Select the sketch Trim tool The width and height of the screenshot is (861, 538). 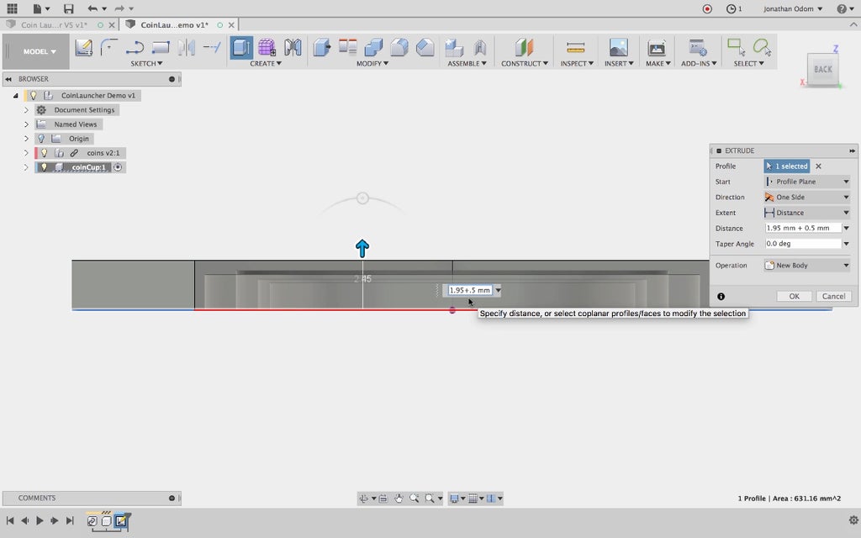click(x=212, y=47)
